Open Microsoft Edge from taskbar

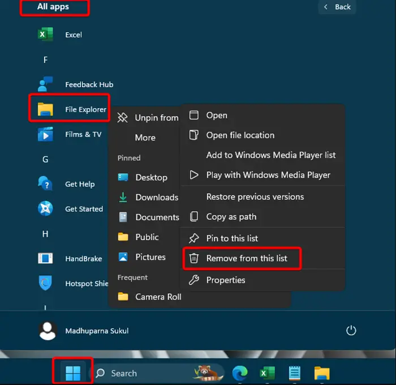[x=240, y=373]
